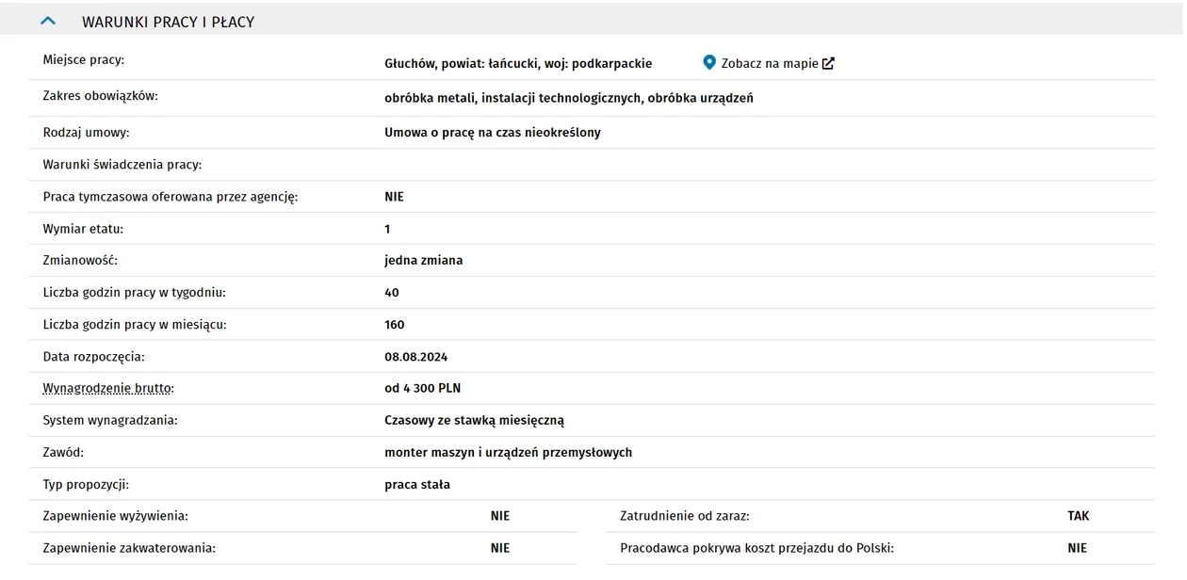Viewport: 1187px width, 580px height.
Task: Click the WARUNKI PRACY I PŁACY header title
Action: coord(168,22)
